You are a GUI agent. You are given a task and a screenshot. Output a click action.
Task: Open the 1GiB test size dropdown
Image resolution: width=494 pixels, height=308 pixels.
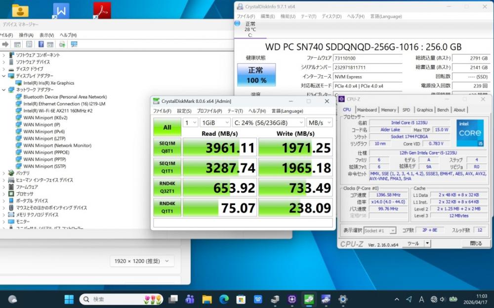215,122
